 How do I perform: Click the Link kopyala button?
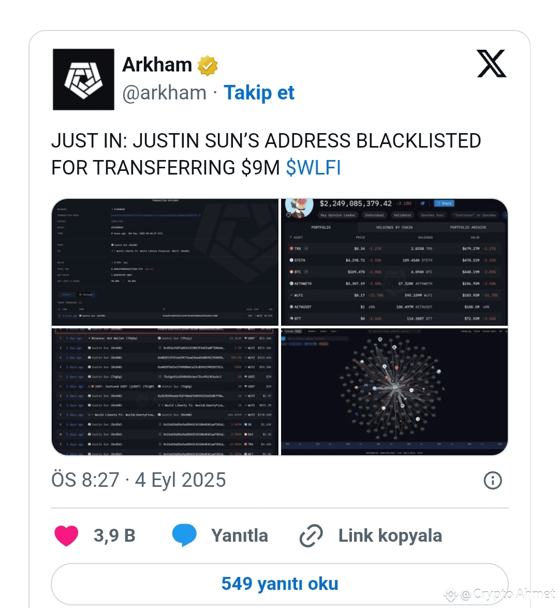pyautogui.click(x=390, y=535)
